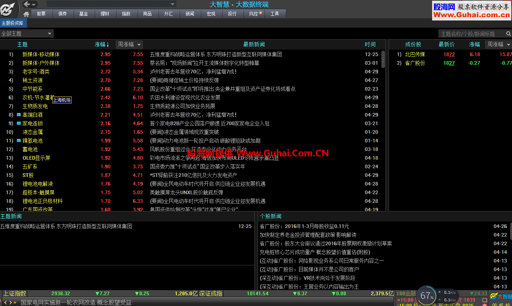Click the 主题 column header

click(x=22, y=44)
